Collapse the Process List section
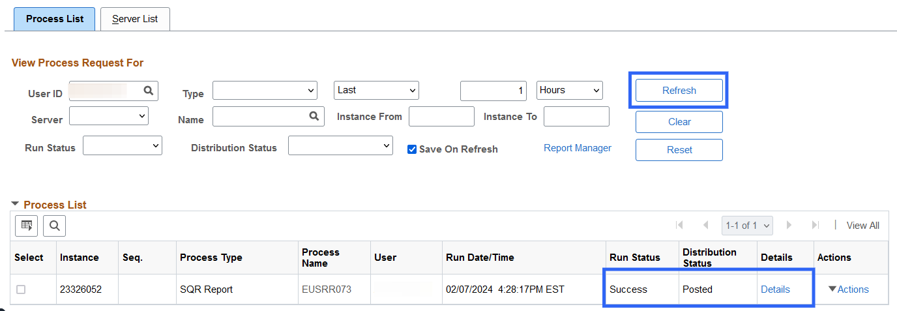897x311 pixels. [15, 204]
